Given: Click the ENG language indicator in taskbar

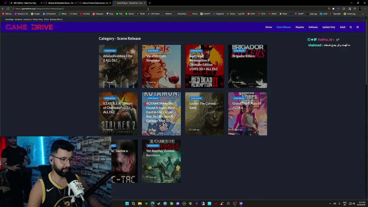Looking at the screenshot, I should pos(345,204).
